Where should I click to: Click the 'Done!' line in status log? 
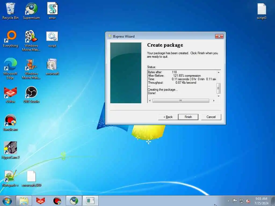click(152, 93)
